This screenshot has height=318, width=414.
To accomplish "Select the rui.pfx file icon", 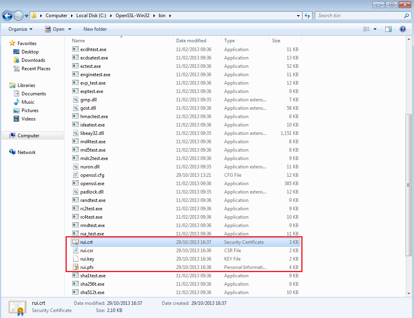I will [76, 267].
